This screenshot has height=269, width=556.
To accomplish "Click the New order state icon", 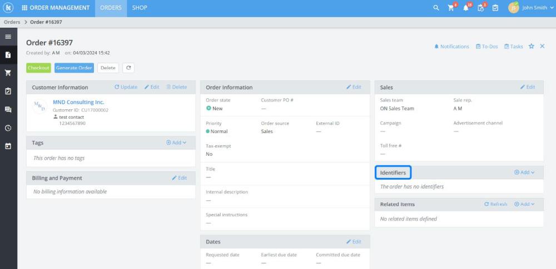I will pyautogui.click(x=209, y=108).
